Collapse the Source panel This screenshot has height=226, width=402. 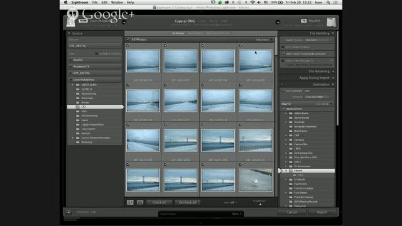pos(69,33)
